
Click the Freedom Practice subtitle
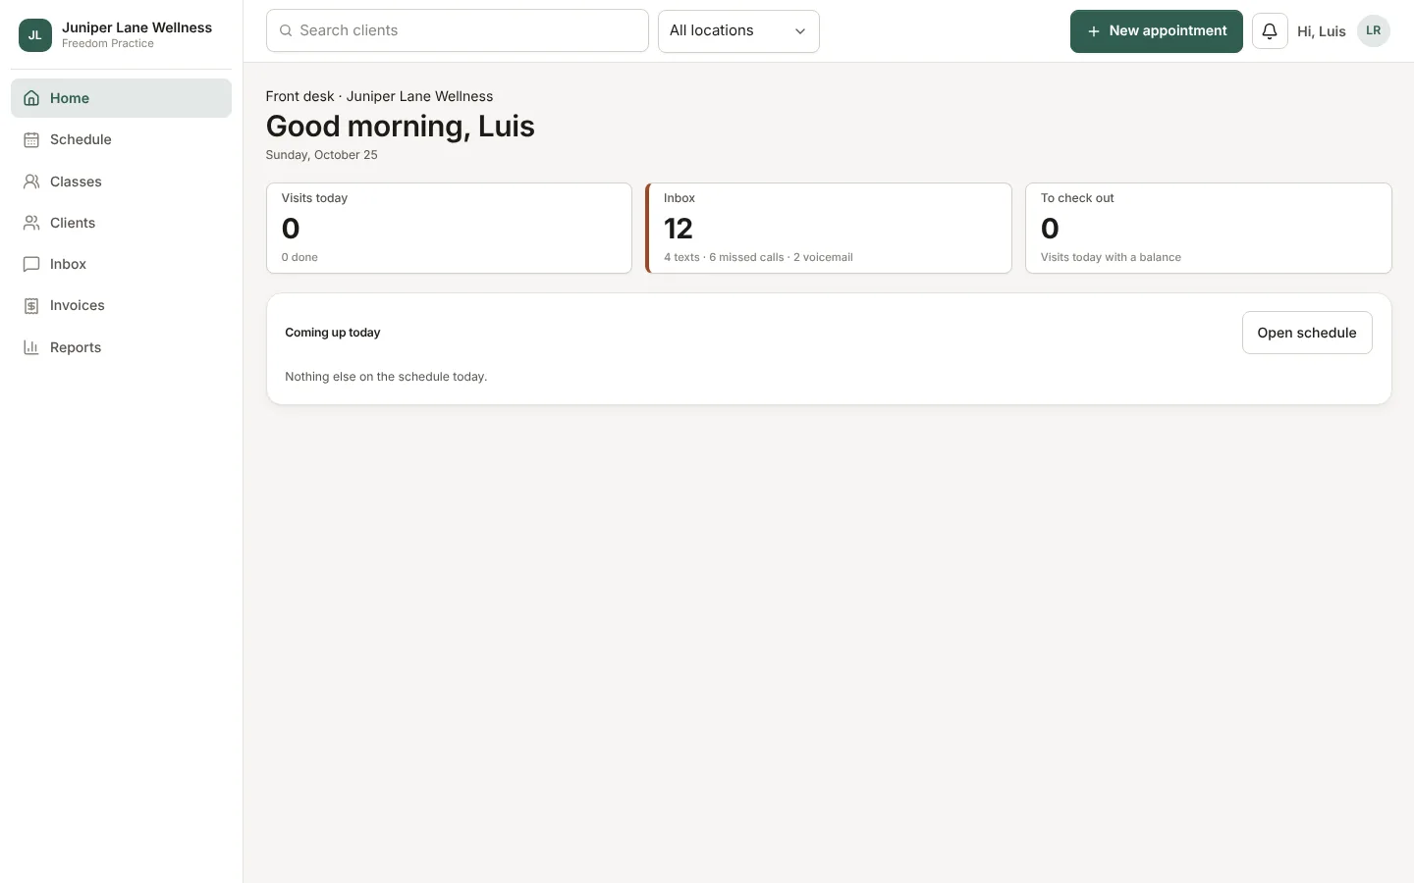point(108,44)
